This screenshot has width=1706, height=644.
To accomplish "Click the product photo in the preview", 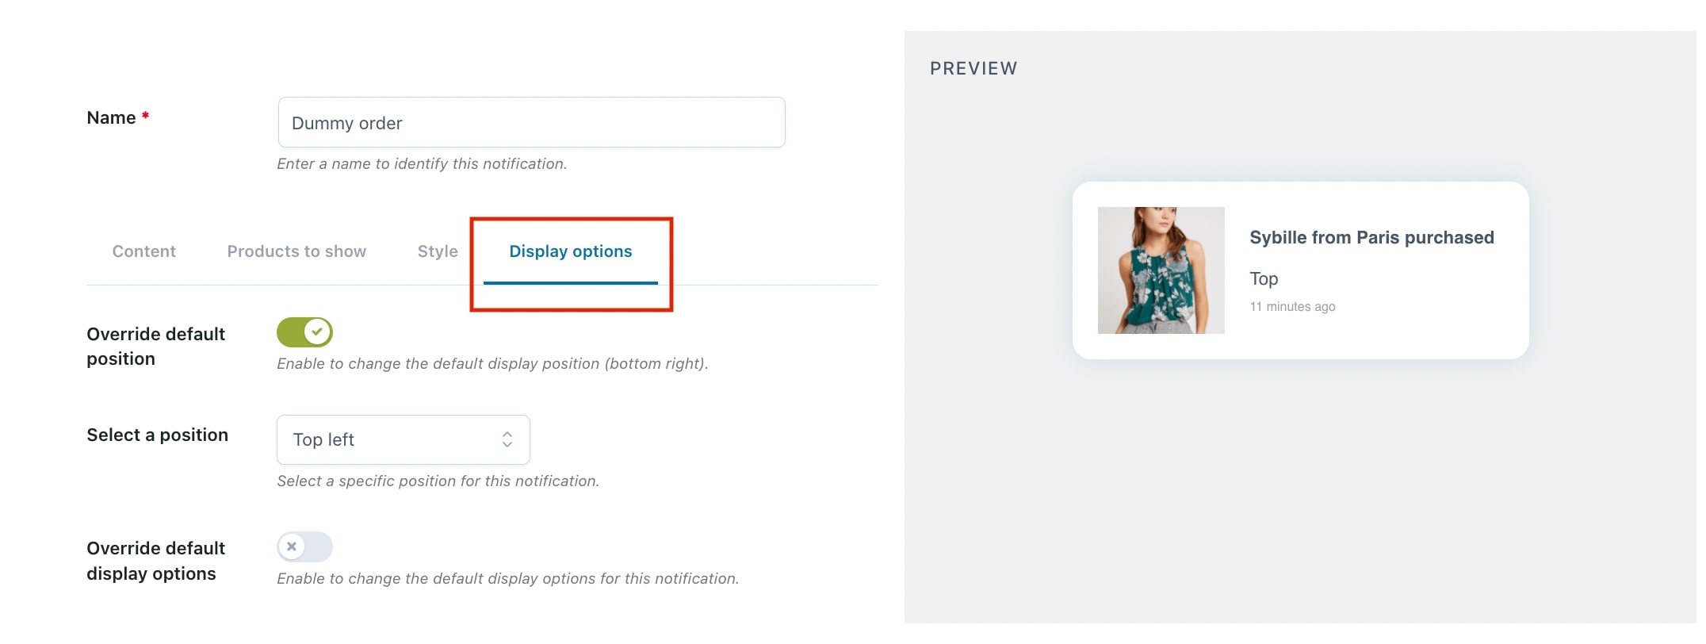I will (x=1161, y=270).
